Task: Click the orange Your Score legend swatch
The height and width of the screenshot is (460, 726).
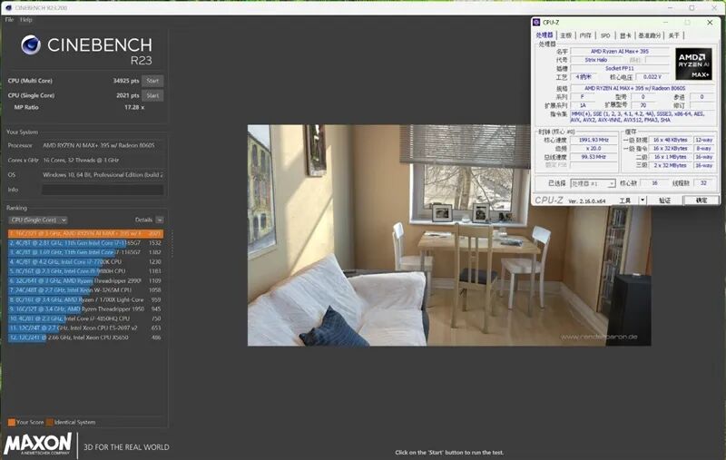Action: point(12,422)
